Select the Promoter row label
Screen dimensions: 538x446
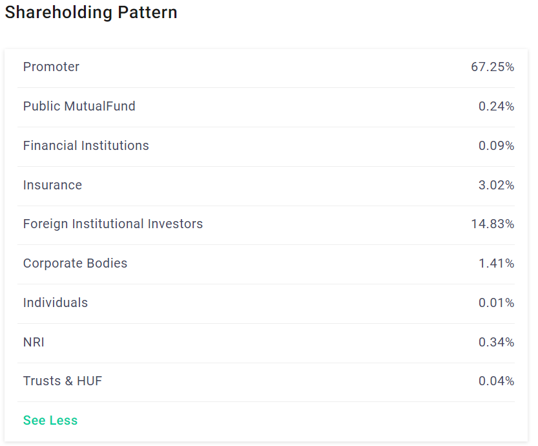coord(51,67)
